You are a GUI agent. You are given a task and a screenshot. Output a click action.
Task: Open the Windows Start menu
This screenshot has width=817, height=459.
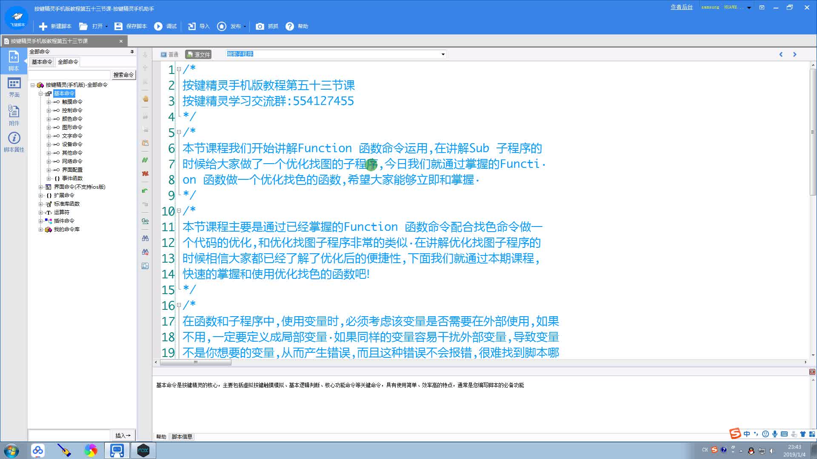[x=11, y=450]
